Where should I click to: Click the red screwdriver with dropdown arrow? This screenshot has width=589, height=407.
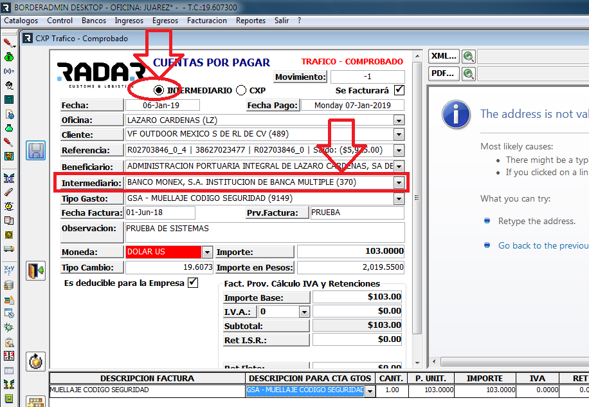(9, 43)
